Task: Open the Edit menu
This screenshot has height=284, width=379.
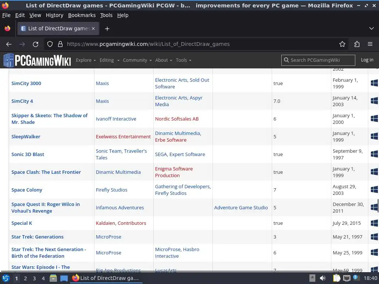Action: (20, 15)
